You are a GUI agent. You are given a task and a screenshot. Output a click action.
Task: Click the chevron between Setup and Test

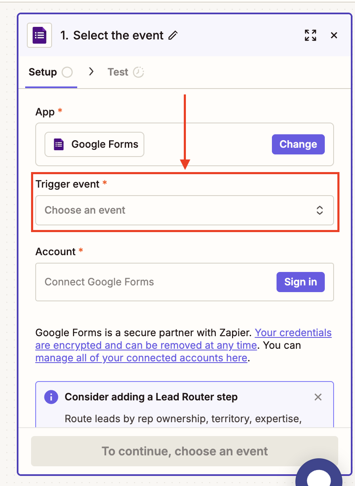coord(91,72)
